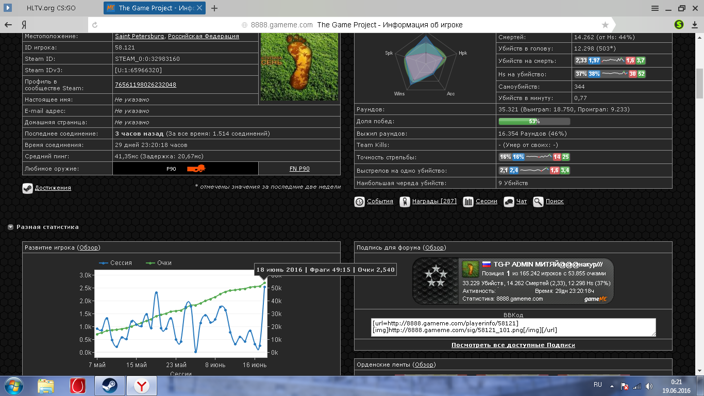Open Обзор link for Подпись для форума
The image size is (704, 396).
coord(434,248)
